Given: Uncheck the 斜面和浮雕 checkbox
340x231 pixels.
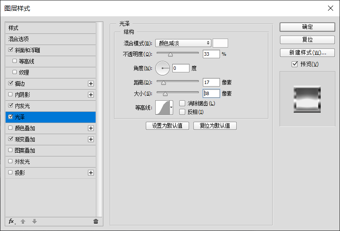Looking at the screenshot, I should [x=10, y=50].
